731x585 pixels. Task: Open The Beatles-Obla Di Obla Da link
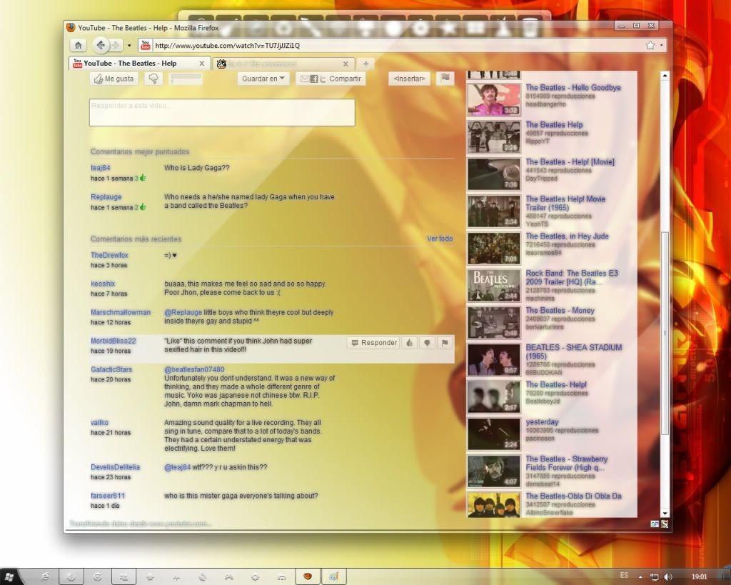click(x=573, y=496)
